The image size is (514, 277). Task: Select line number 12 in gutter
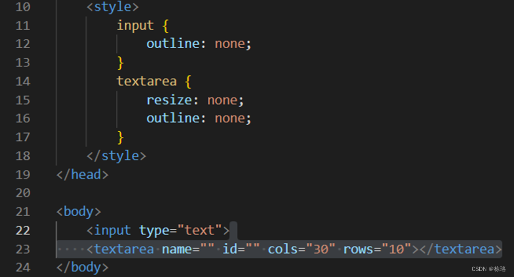23,44
